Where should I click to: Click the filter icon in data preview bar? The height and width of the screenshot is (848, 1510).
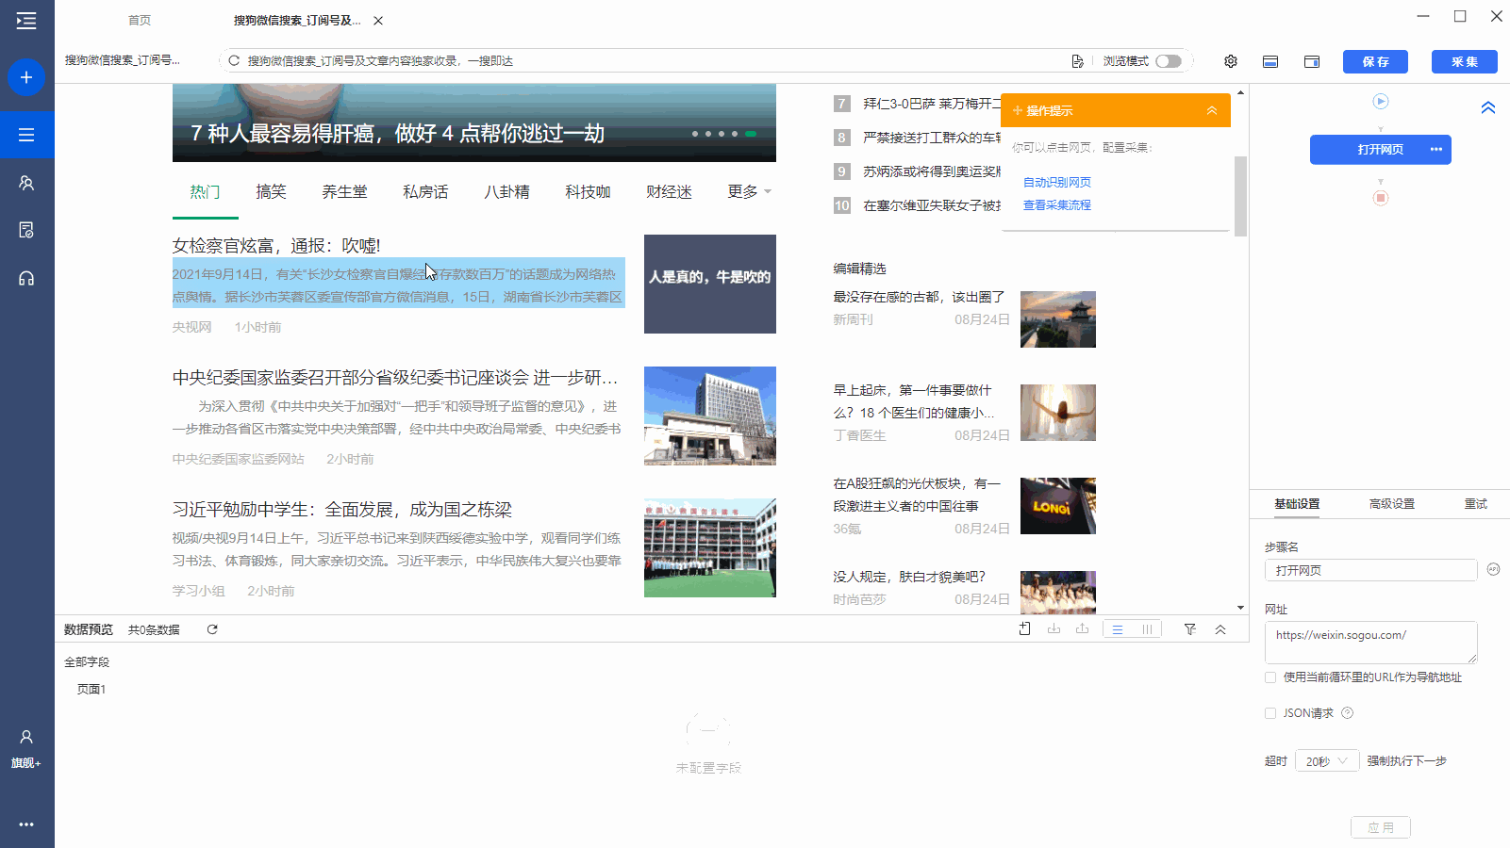(x=1190, y=629)
